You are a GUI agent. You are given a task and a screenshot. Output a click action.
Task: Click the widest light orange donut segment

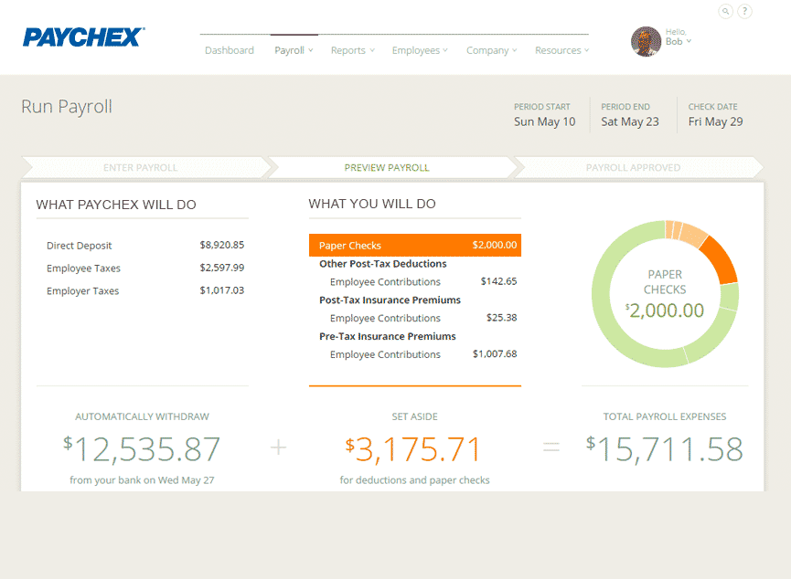coord(694,236)
